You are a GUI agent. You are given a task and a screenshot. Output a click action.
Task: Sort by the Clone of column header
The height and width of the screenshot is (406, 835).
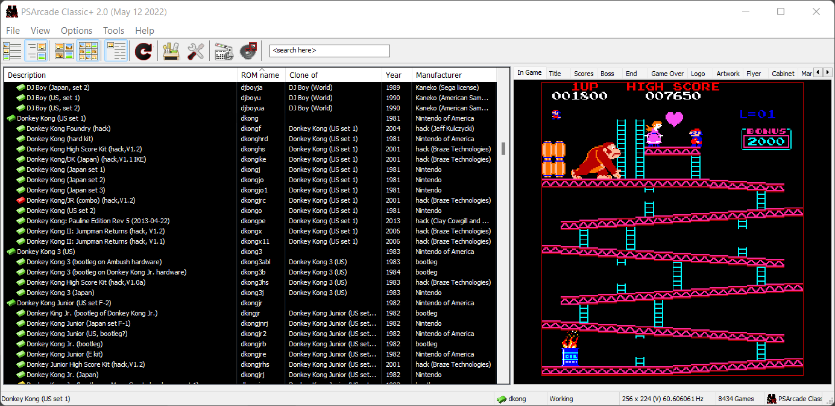point(333,75)
